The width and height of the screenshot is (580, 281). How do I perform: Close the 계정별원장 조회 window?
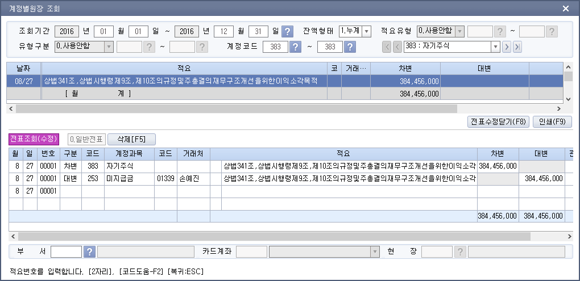566,9
